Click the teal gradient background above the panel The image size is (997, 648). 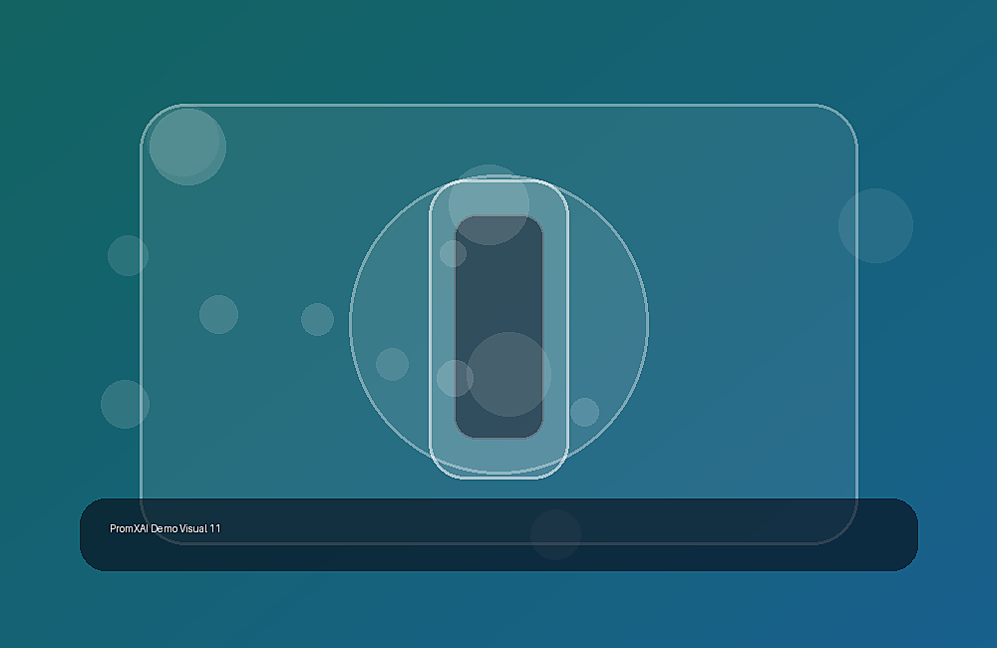pyautogui.click(x=498, y=51)
